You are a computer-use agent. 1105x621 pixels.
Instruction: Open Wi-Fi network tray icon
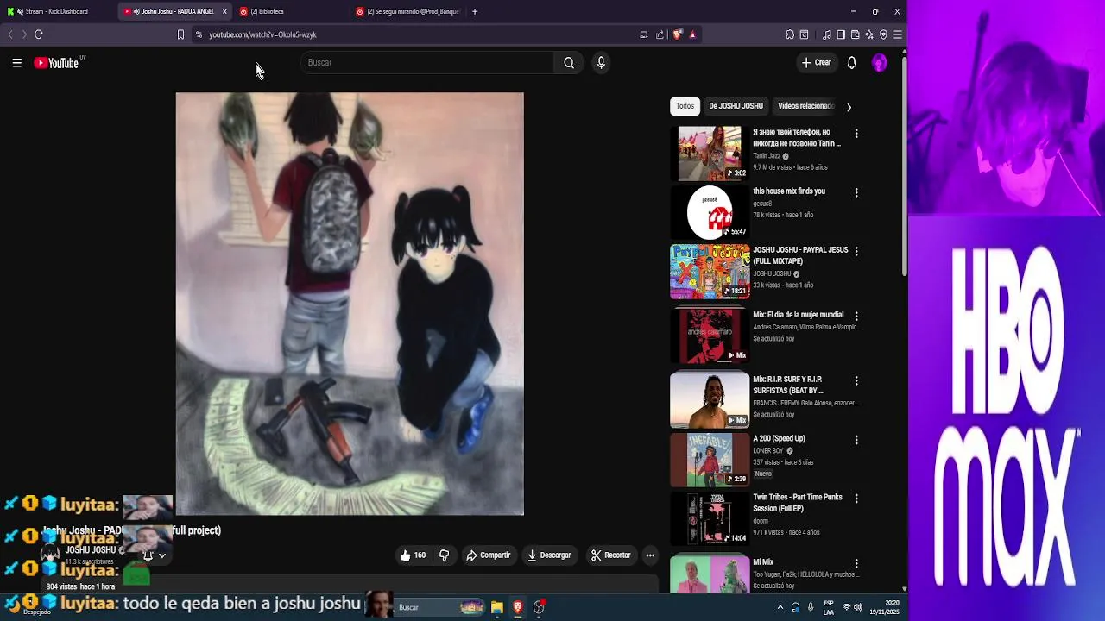[x=846, y=607]
